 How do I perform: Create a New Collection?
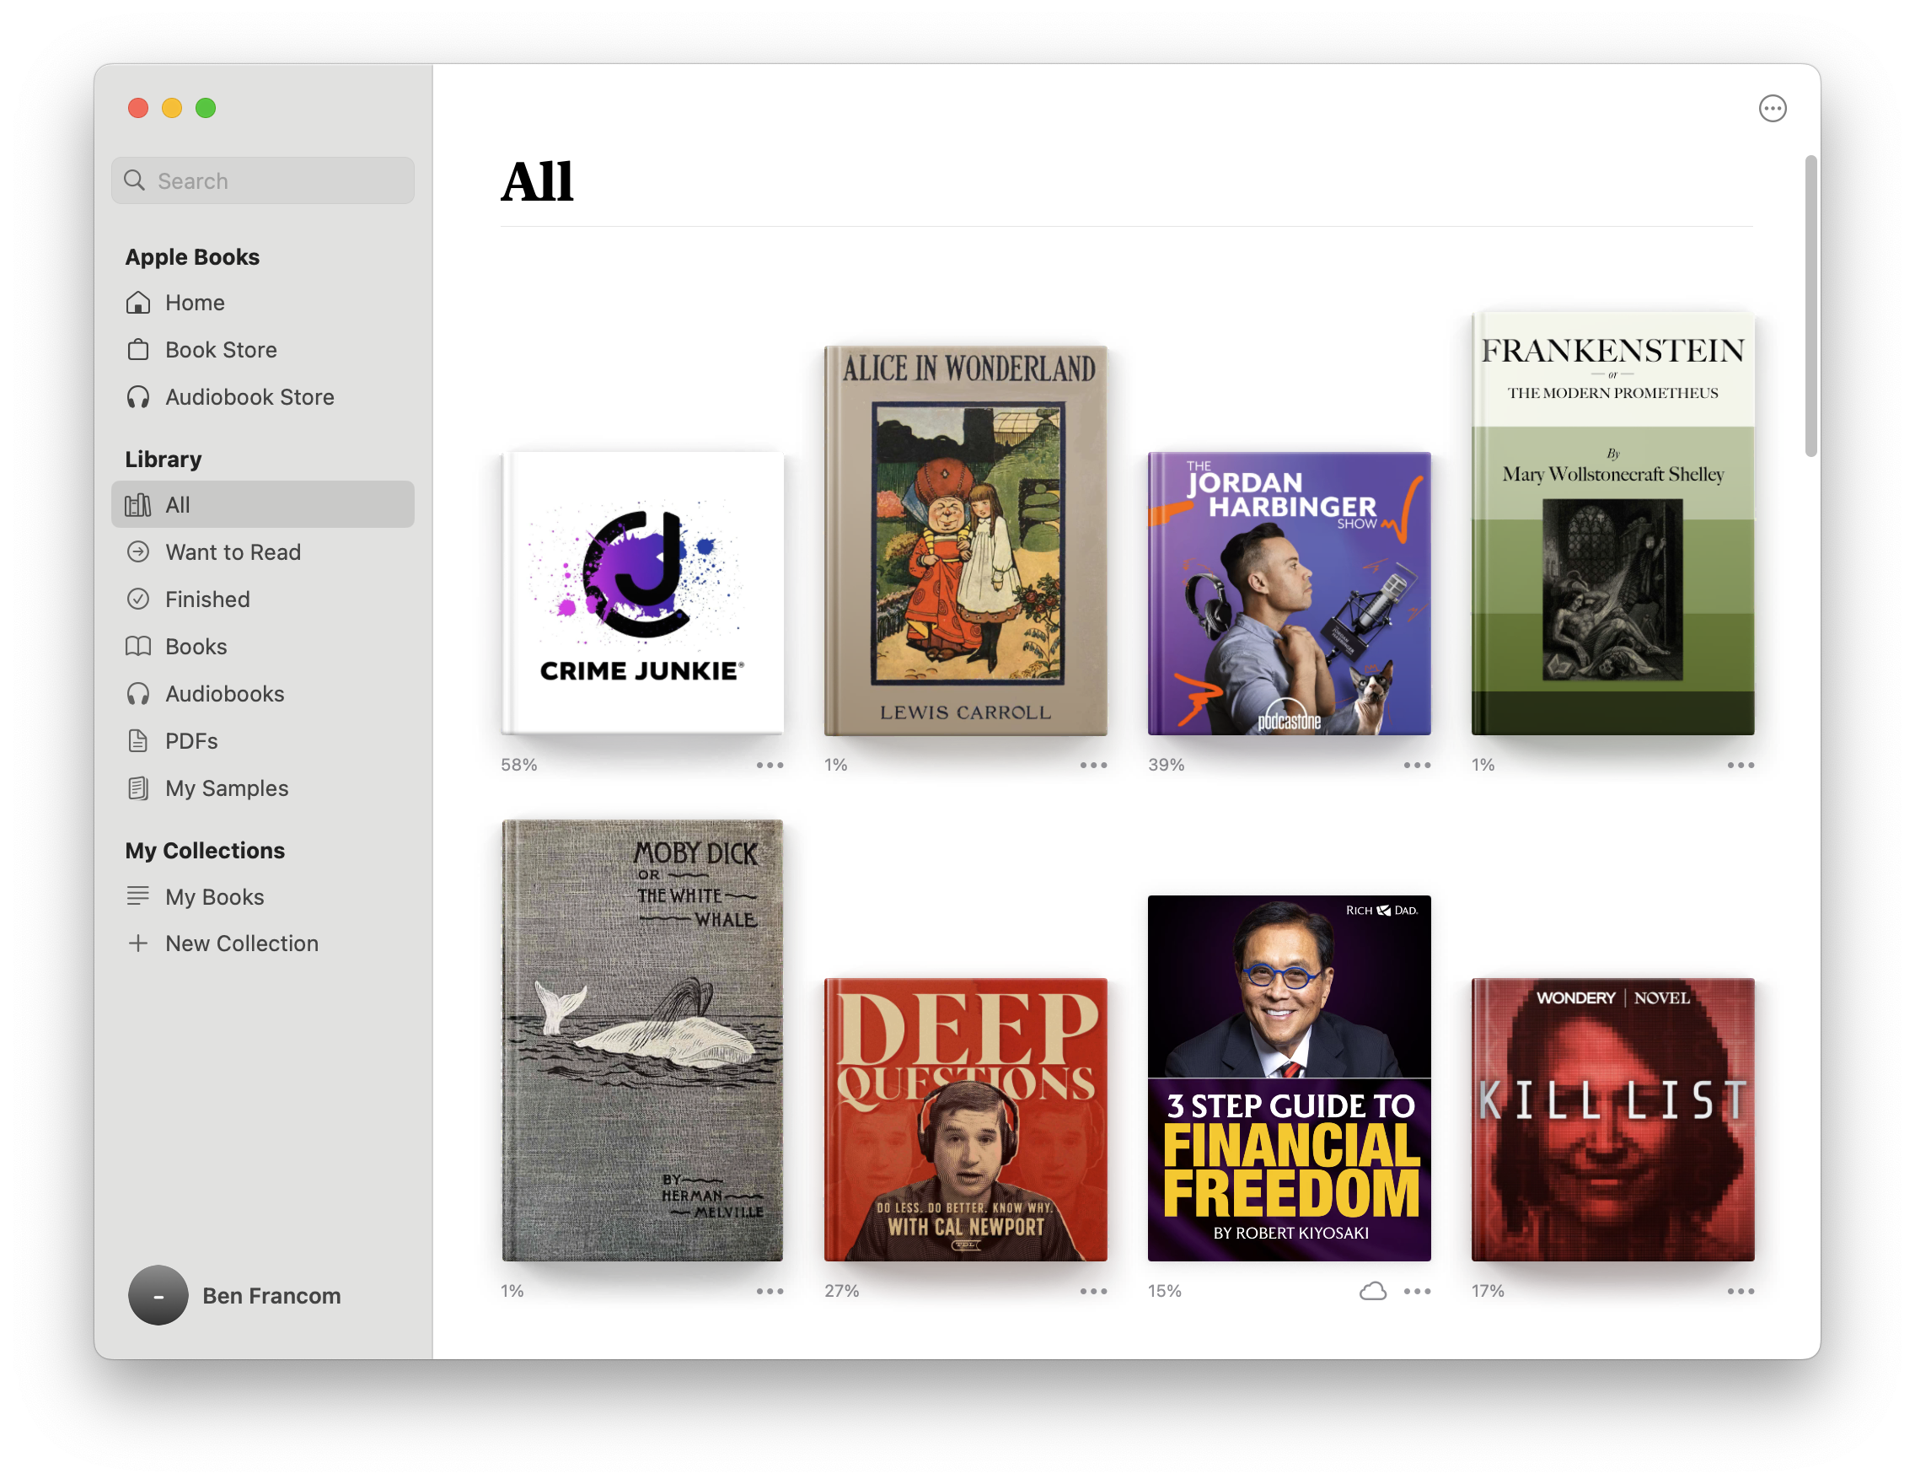pyautogui.click(x=241, y=943)
